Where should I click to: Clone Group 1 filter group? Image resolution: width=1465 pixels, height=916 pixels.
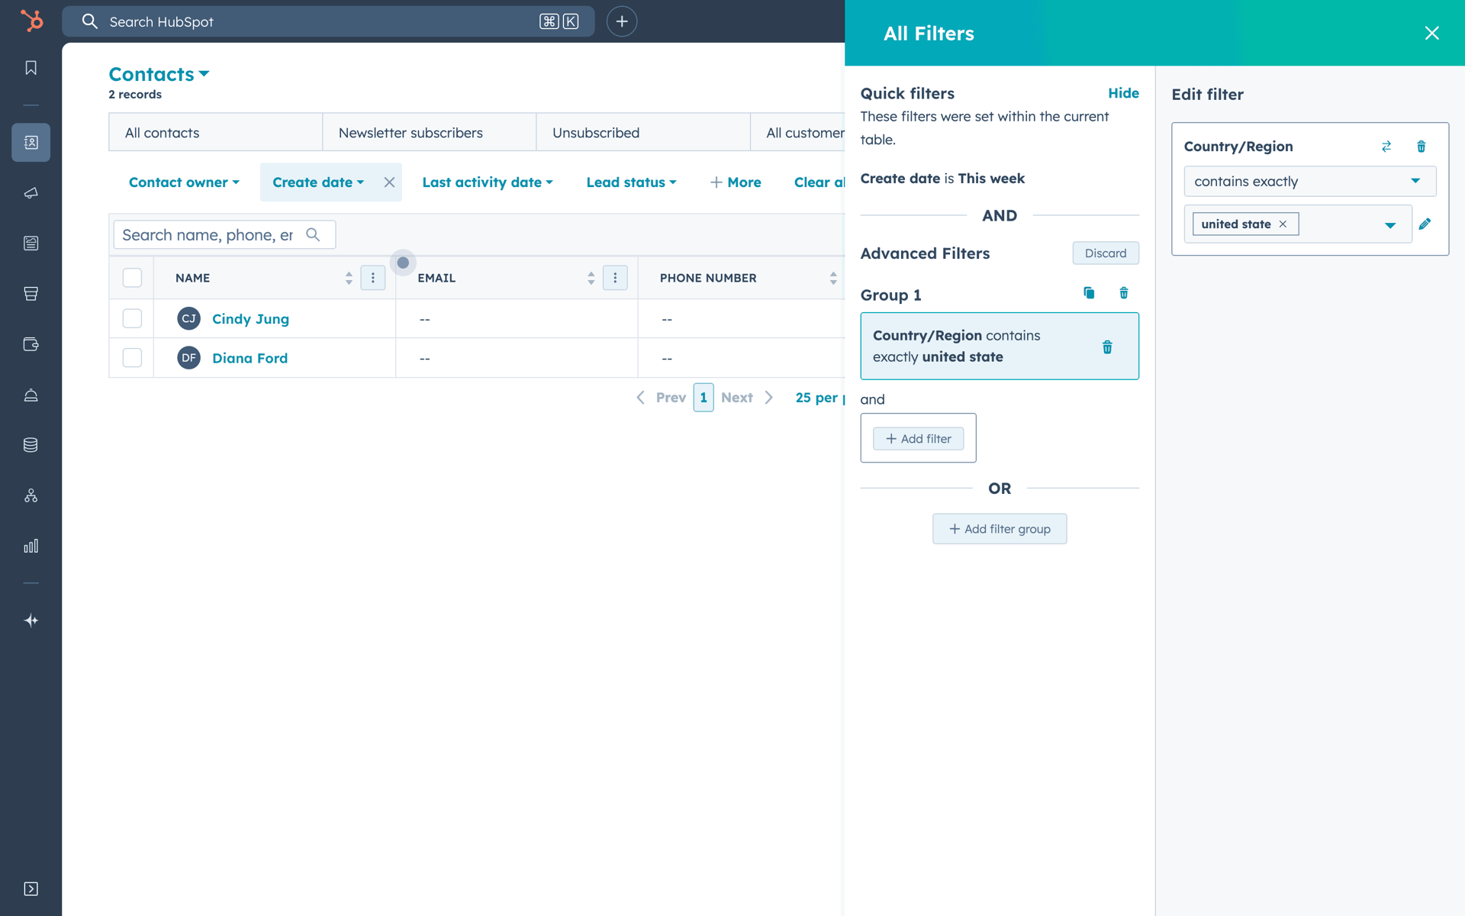(1089, 293)
